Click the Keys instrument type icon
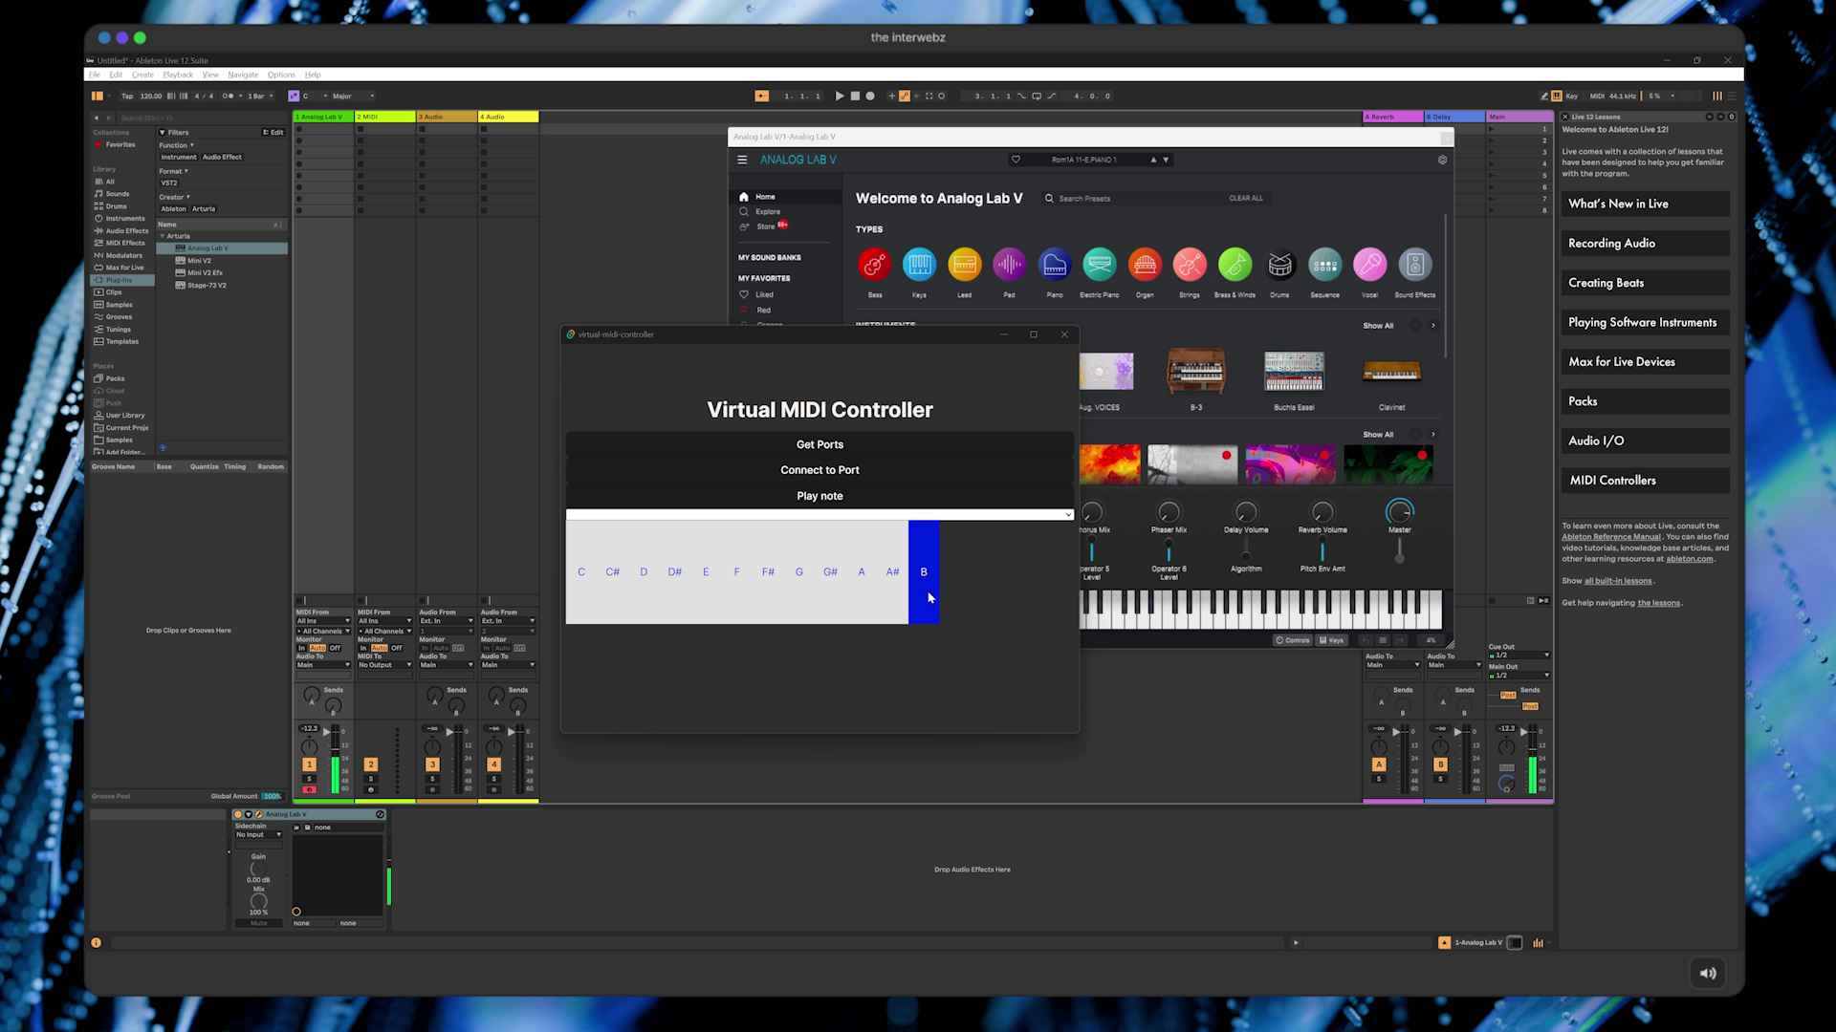1836x1032 pixels. 919,265
